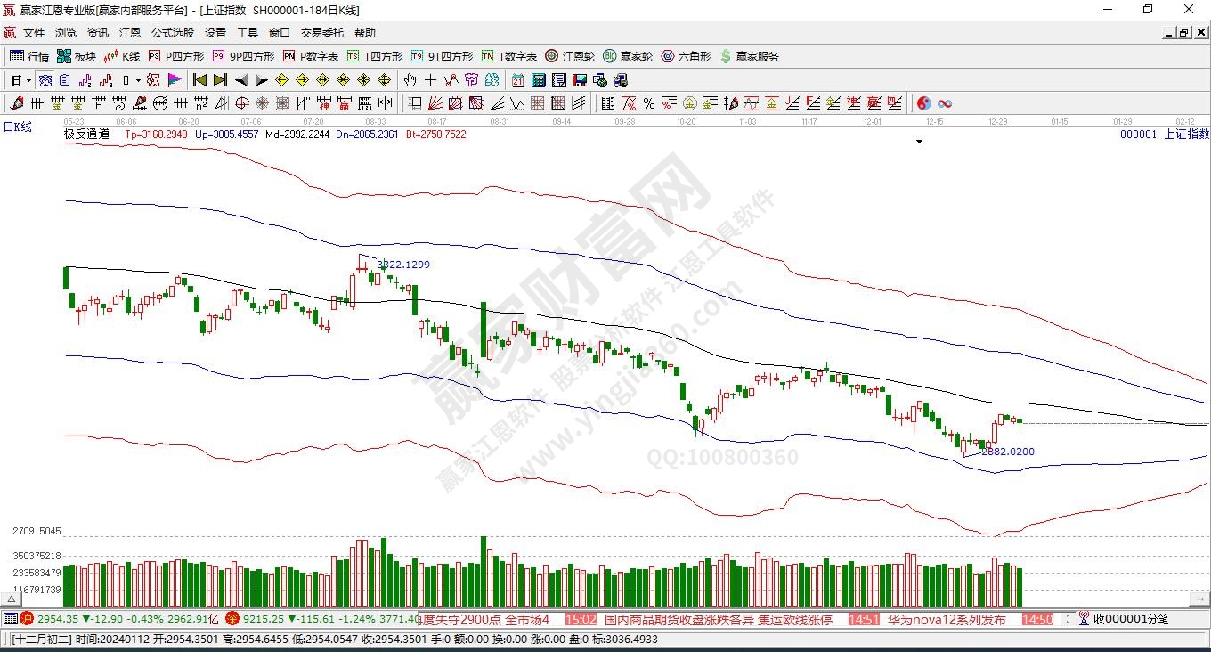1211x652 pixels.
Task: Click the 赢家服务 button
Action: click(x=749, y=56)
